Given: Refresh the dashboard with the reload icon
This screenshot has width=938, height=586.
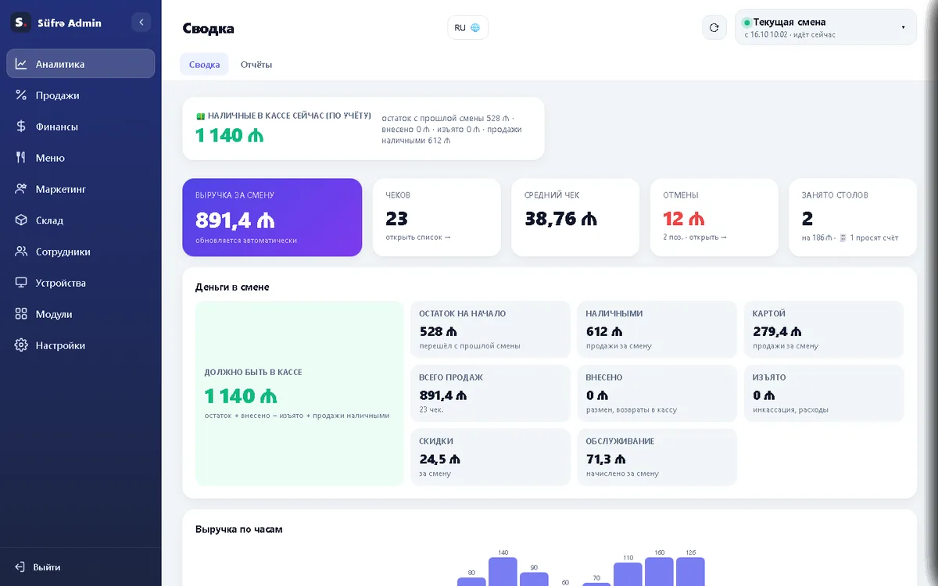Looking at the screenshot, I should tap(714, 27).
